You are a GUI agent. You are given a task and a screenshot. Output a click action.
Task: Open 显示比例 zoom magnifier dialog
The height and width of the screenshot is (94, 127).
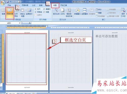56,11
